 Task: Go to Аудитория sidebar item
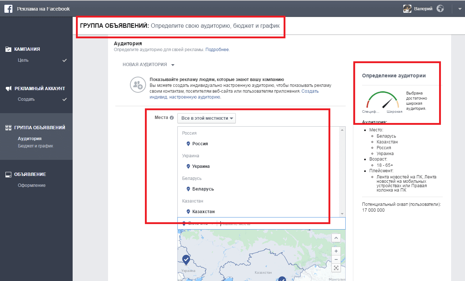tap(30, 139)
